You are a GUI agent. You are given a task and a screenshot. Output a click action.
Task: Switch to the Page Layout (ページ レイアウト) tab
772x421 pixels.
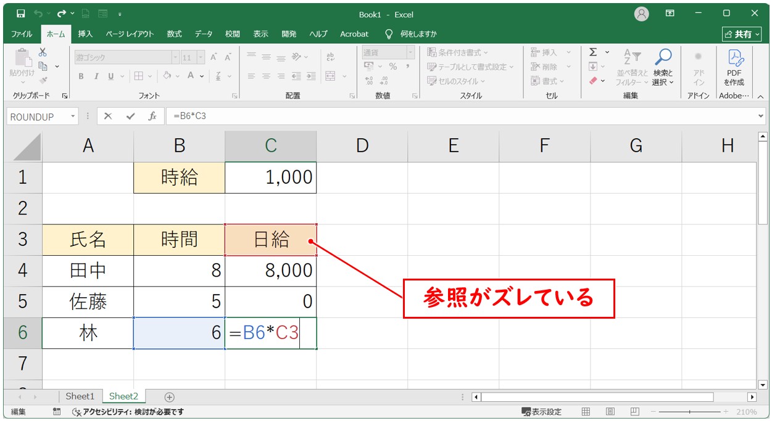point(130,34)
